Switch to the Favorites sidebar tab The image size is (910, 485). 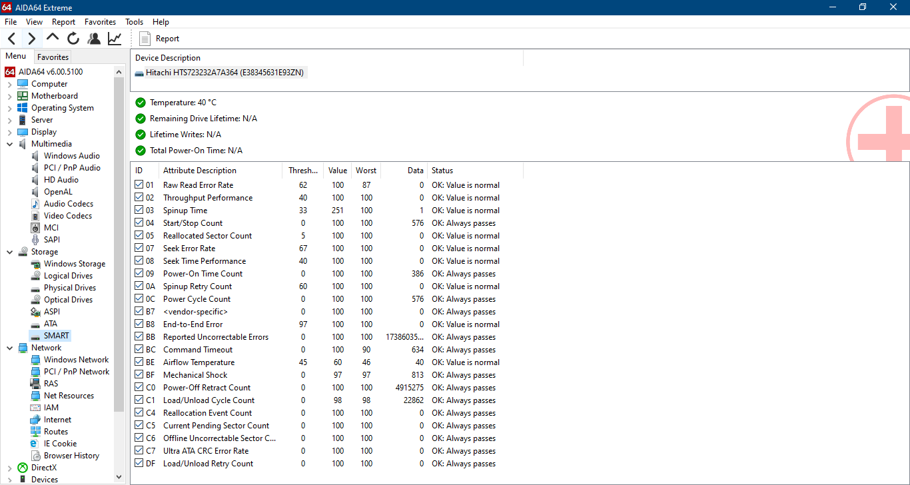[53, 57]
